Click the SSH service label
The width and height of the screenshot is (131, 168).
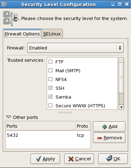point(60,88)
